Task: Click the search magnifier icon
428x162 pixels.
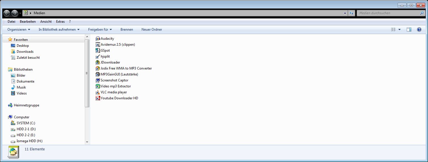Action: (x=422, y=13)
